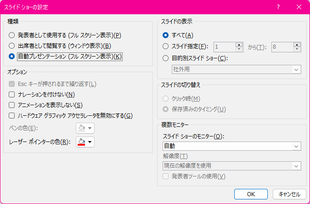Click the help question mark icon
The image size is (310, 204).
(x=278, y=7)
